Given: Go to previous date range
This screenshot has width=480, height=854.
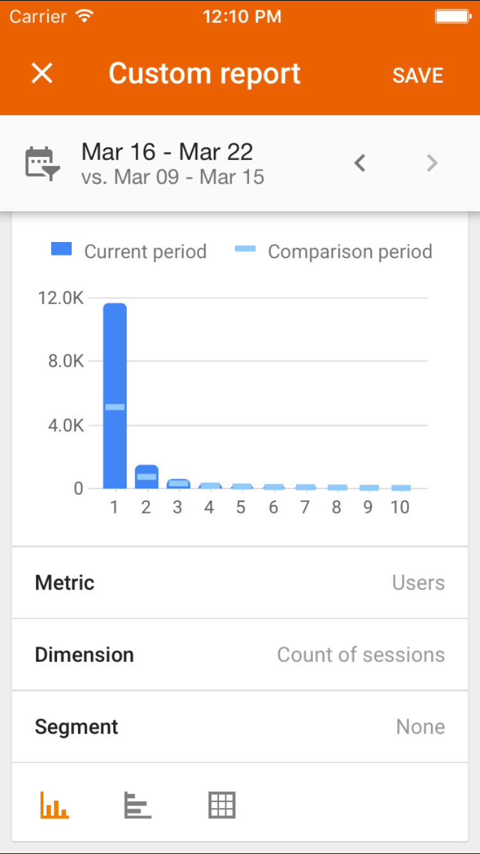Looking at the screenshot, I should (360, 163).
